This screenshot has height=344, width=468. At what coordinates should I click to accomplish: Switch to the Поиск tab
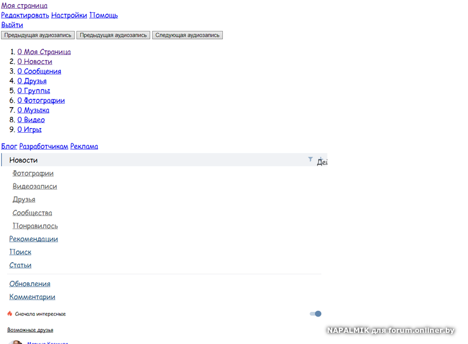pyautogui.click(x=20, y=252)
